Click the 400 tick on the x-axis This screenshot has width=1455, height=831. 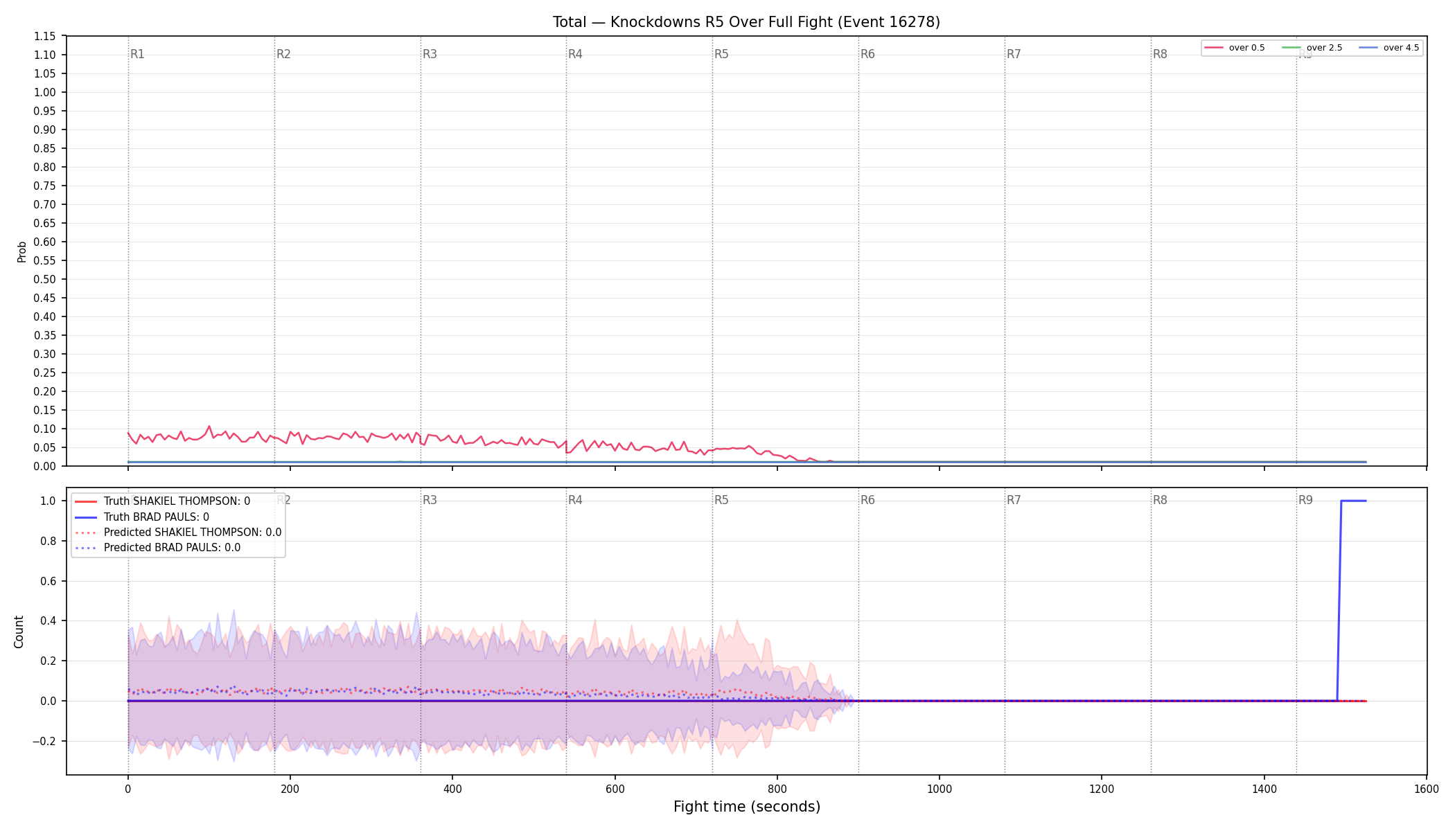pos(452,789)
